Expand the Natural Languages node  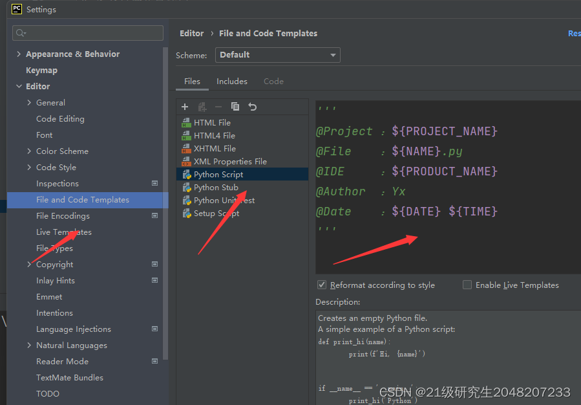coord(29,345)
